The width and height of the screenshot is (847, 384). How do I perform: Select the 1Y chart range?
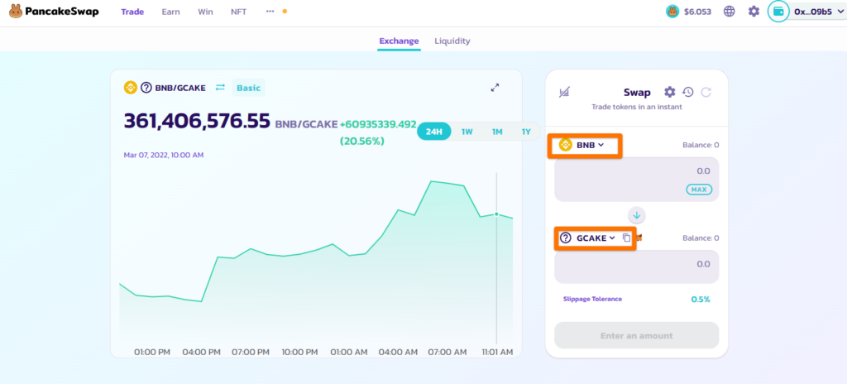[x=526, y=132]
